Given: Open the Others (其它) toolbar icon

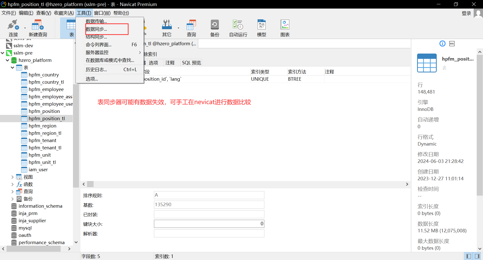Looking at the screenshot, I should coord(167,28).
